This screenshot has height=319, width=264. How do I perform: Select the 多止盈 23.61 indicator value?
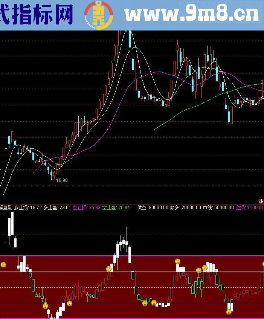57,208
